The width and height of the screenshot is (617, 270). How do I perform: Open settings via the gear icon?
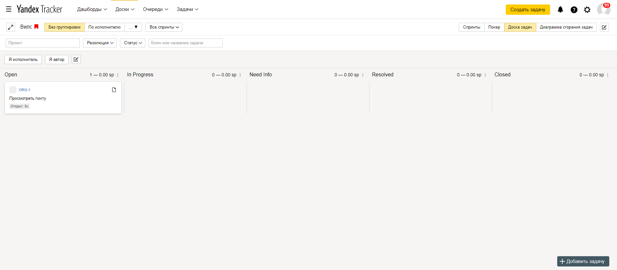[x=587, y=10]
